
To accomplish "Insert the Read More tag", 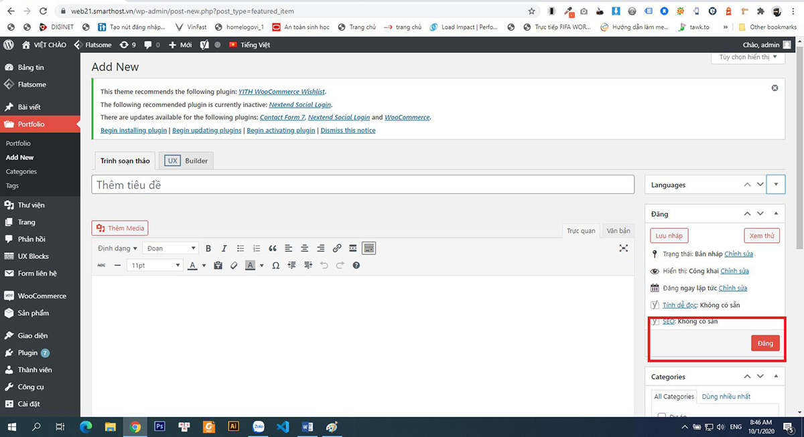I will click(353, 248).
